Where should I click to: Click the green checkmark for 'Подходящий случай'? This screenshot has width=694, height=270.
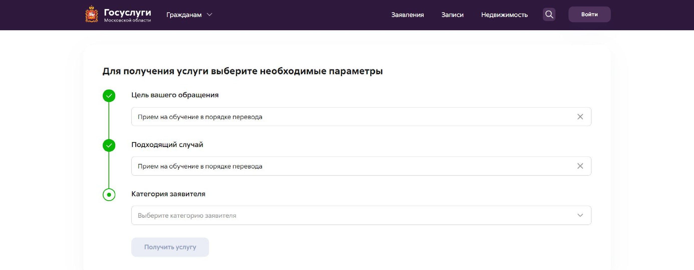(x=109, y=145)
